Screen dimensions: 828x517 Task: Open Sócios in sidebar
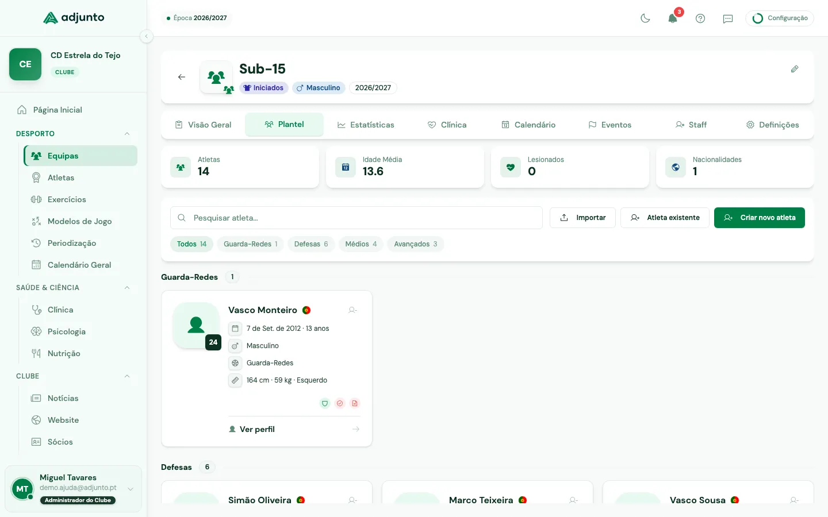coord(80,442)
